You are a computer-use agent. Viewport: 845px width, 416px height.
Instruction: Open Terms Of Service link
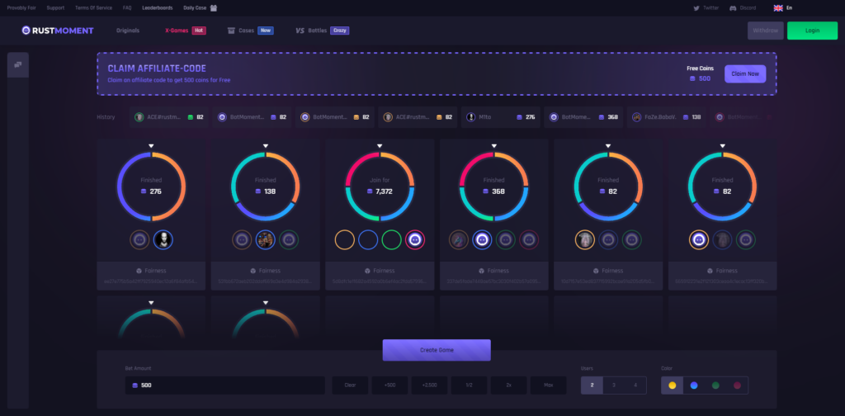click(x=94, y=8)
